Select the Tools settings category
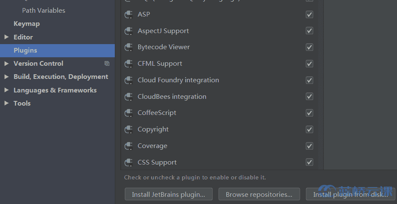This screenshot has height=204, width=397. [22, 103]
